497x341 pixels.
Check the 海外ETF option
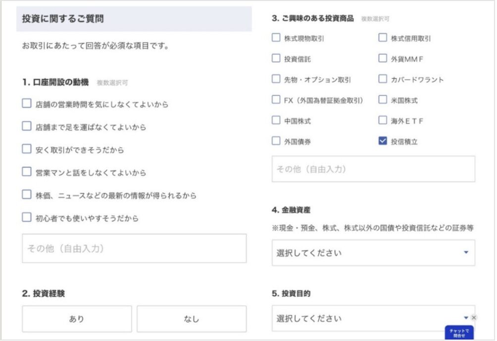click(382, 120)
